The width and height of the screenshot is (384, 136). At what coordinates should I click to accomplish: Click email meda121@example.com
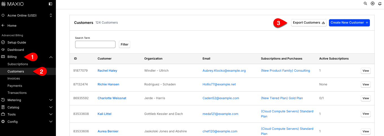tap(220, 114)
